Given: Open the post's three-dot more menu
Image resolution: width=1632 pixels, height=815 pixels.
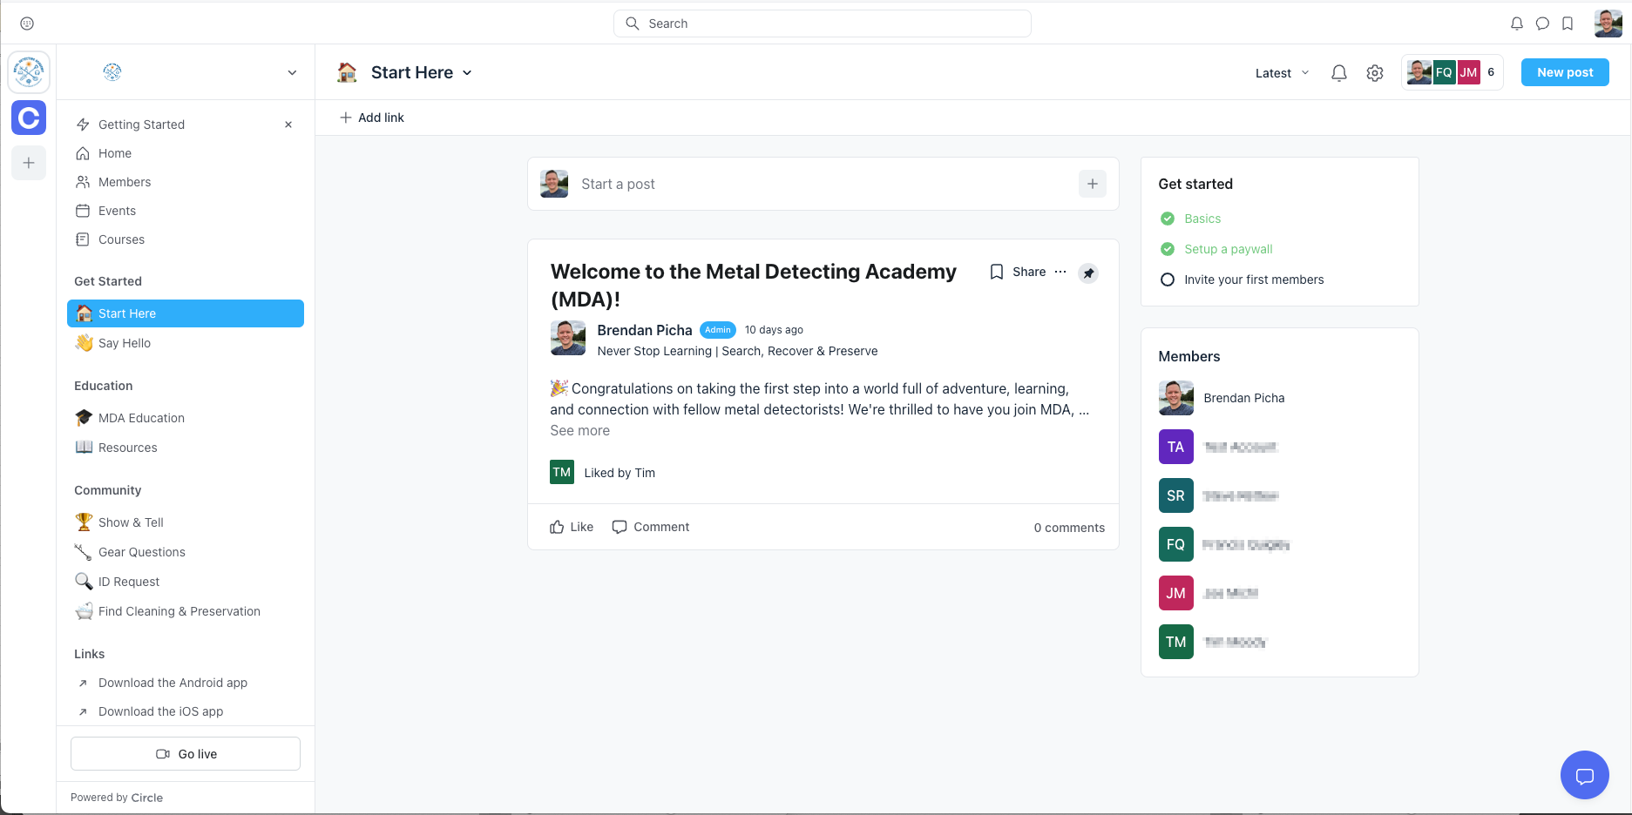Looking at the screenshot, I should (x=1060, y=272).
